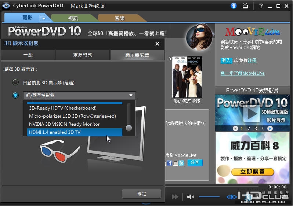Click the 註冊 link
The image size is (293, 206).
coord(252,60)
